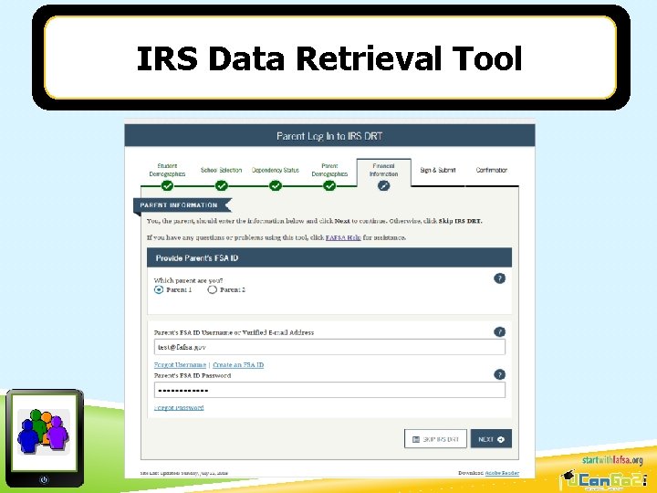
Task: Click the Forgot Username link
Action: tap(180, 364)
